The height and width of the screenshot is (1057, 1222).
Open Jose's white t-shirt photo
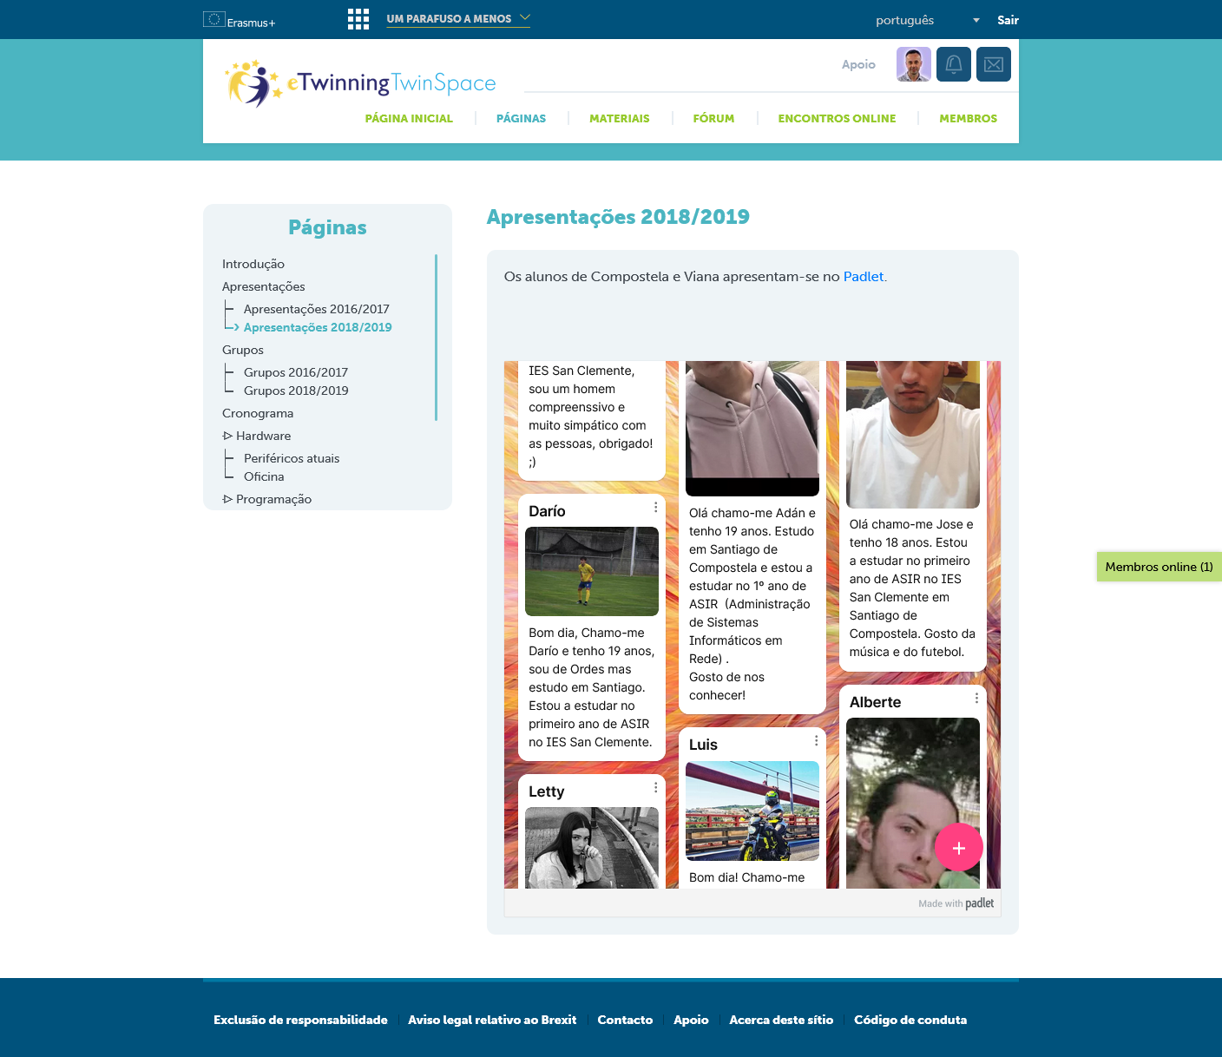click(x=913, y=434)
